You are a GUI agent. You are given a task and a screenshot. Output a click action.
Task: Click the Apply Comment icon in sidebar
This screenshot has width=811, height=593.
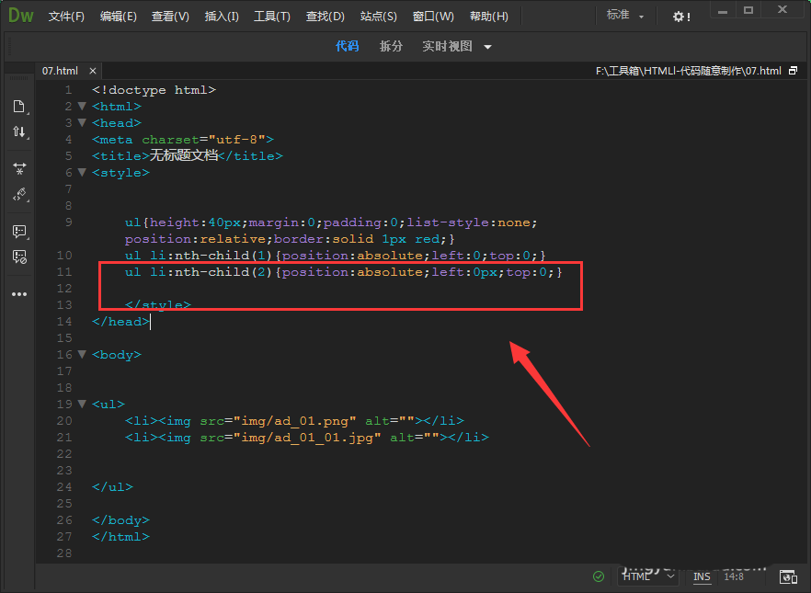[18, 231]
